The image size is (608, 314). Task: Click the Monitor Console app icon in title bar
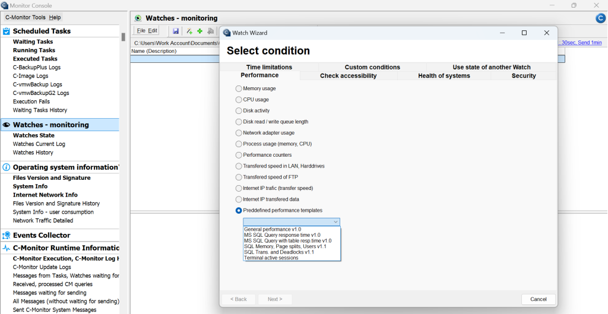4,5
